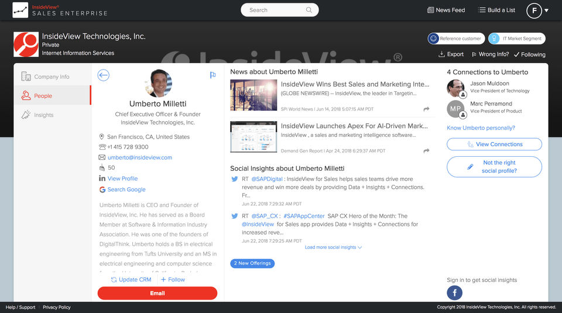Click the back arrow icon
This screenshot has width=562, height=313.
click(104, 75)
